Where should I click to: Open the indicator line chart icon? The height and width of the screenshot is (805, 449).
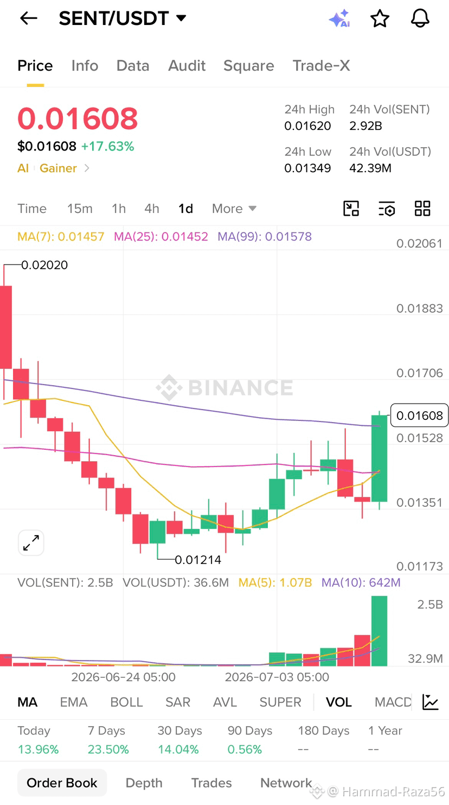(x=431, y=702)
